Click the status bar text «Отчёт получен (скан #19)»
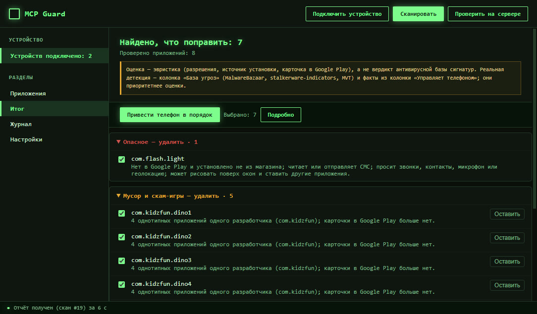The height and width of the screenshot is (314, 537). pos(60,308)
